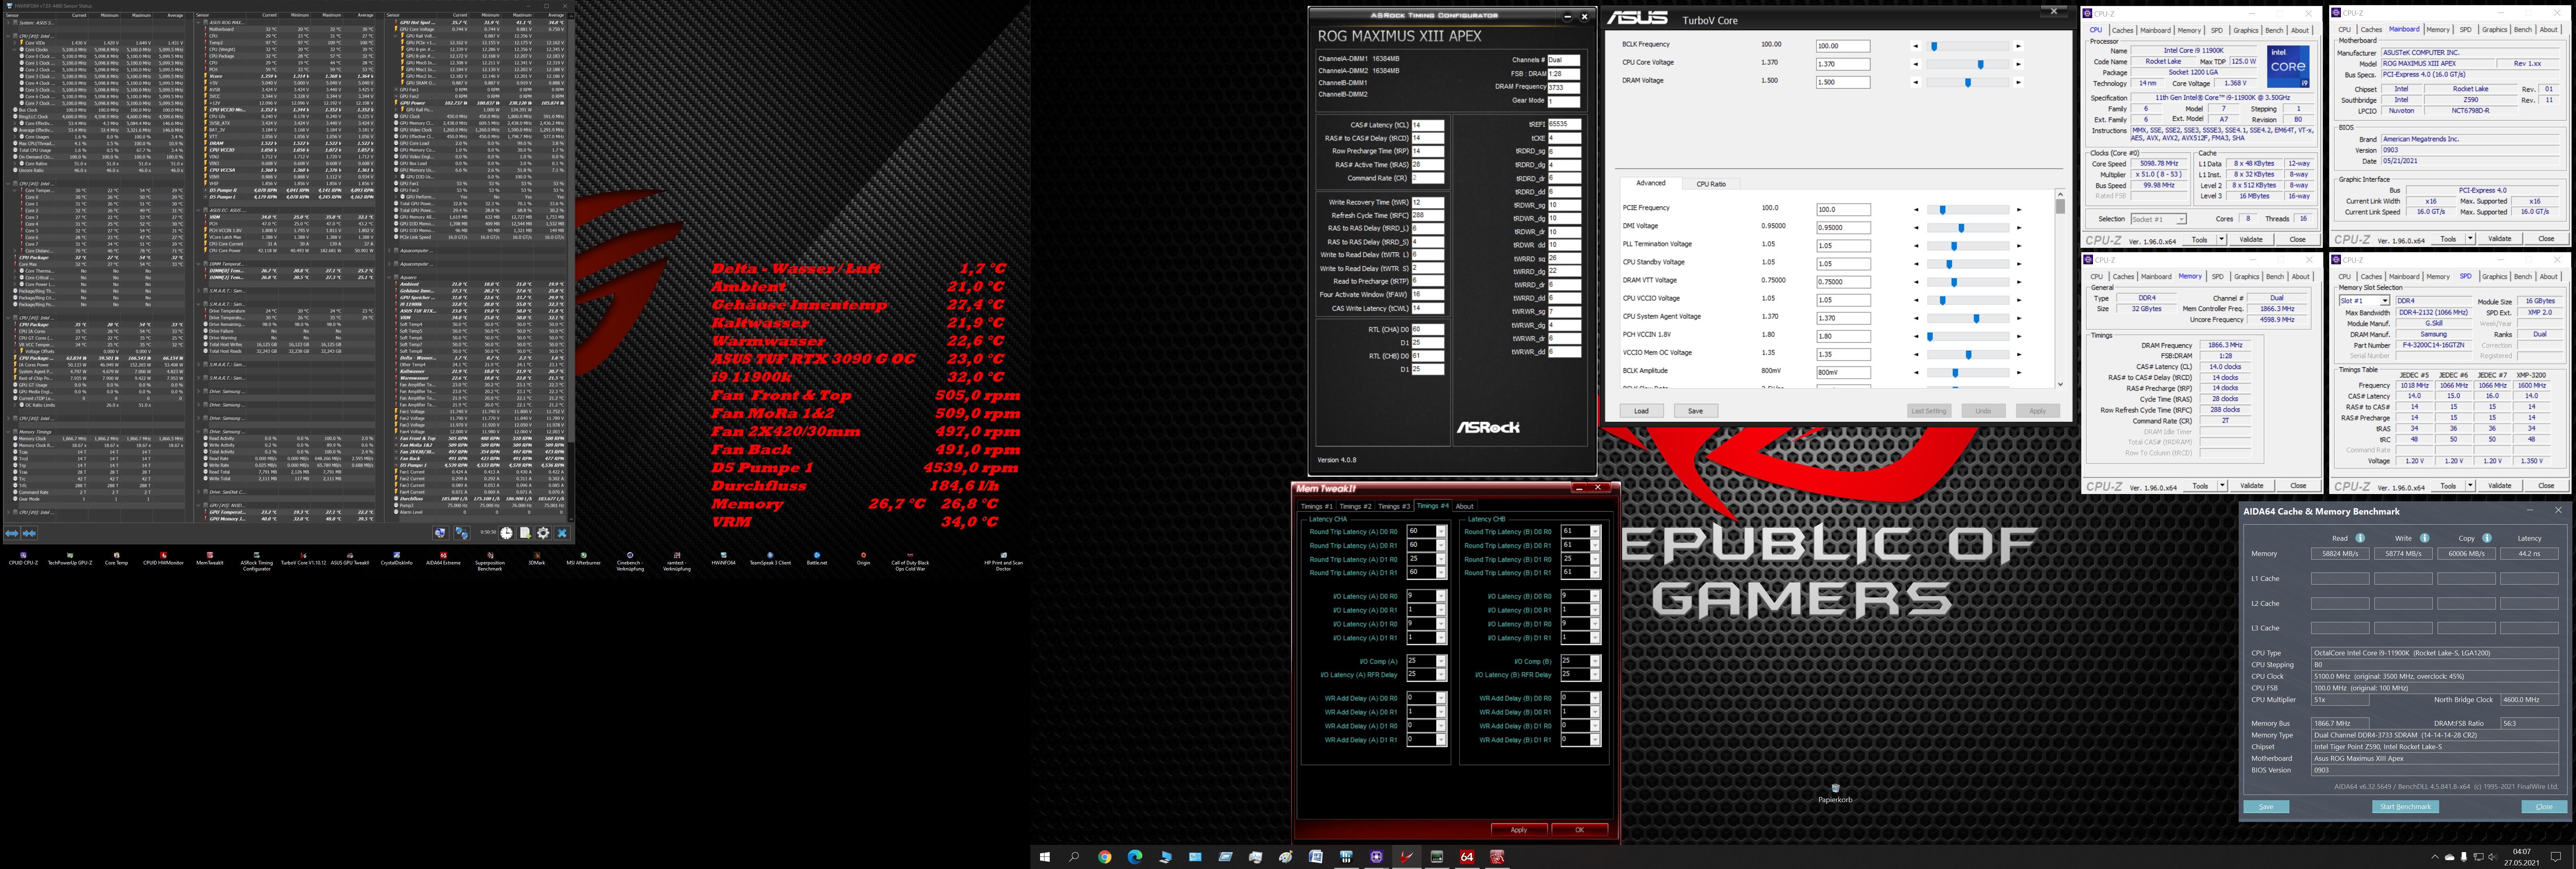
Task: Click Save button in AIDA64 benchmark window
Action: pyautogui.click(x=2266, y=806)
